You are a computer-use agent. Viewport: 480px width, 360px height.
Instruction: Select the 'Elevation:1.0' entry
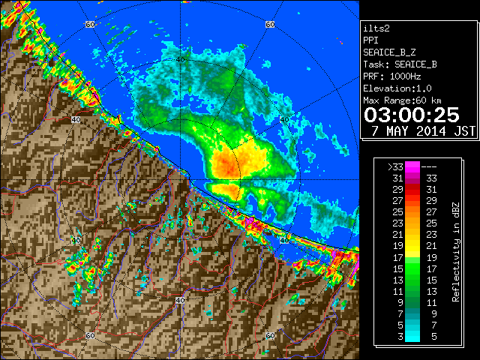[397, 88]
